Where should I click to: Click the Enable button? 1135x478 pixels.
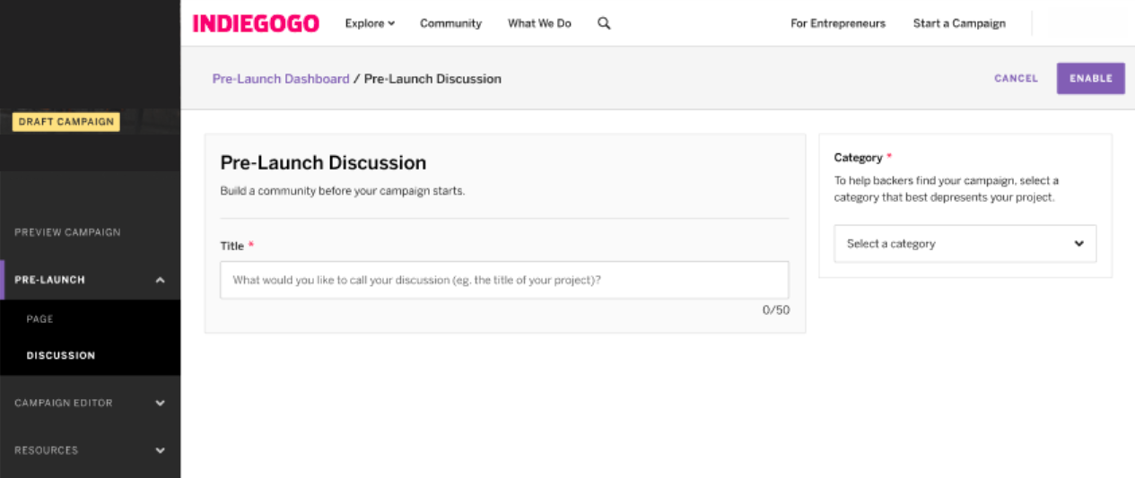tap(1090, 78)
